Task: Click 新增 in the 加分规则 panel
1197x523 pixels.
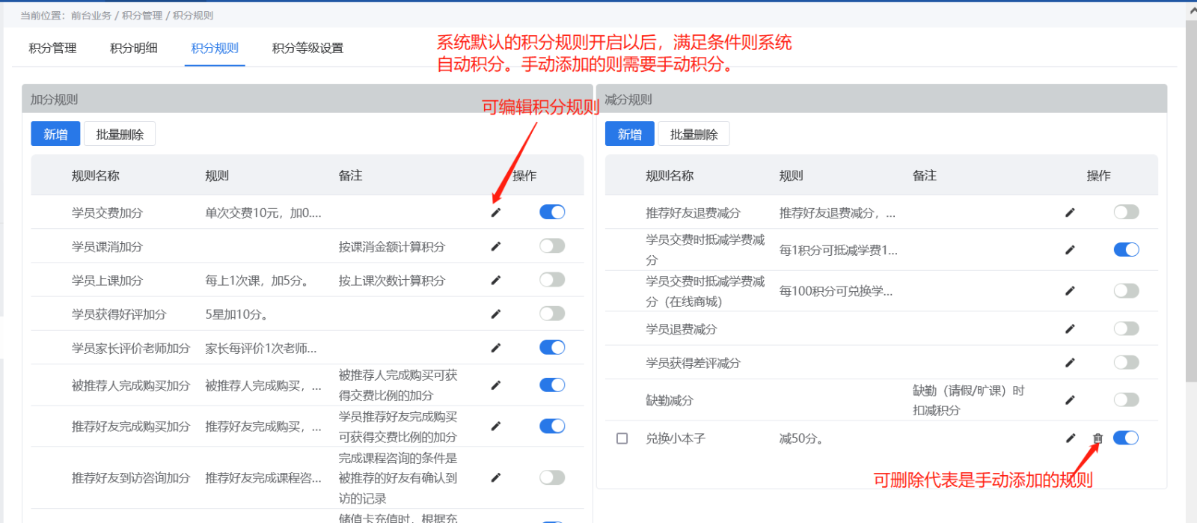Action: pos(55,134)
